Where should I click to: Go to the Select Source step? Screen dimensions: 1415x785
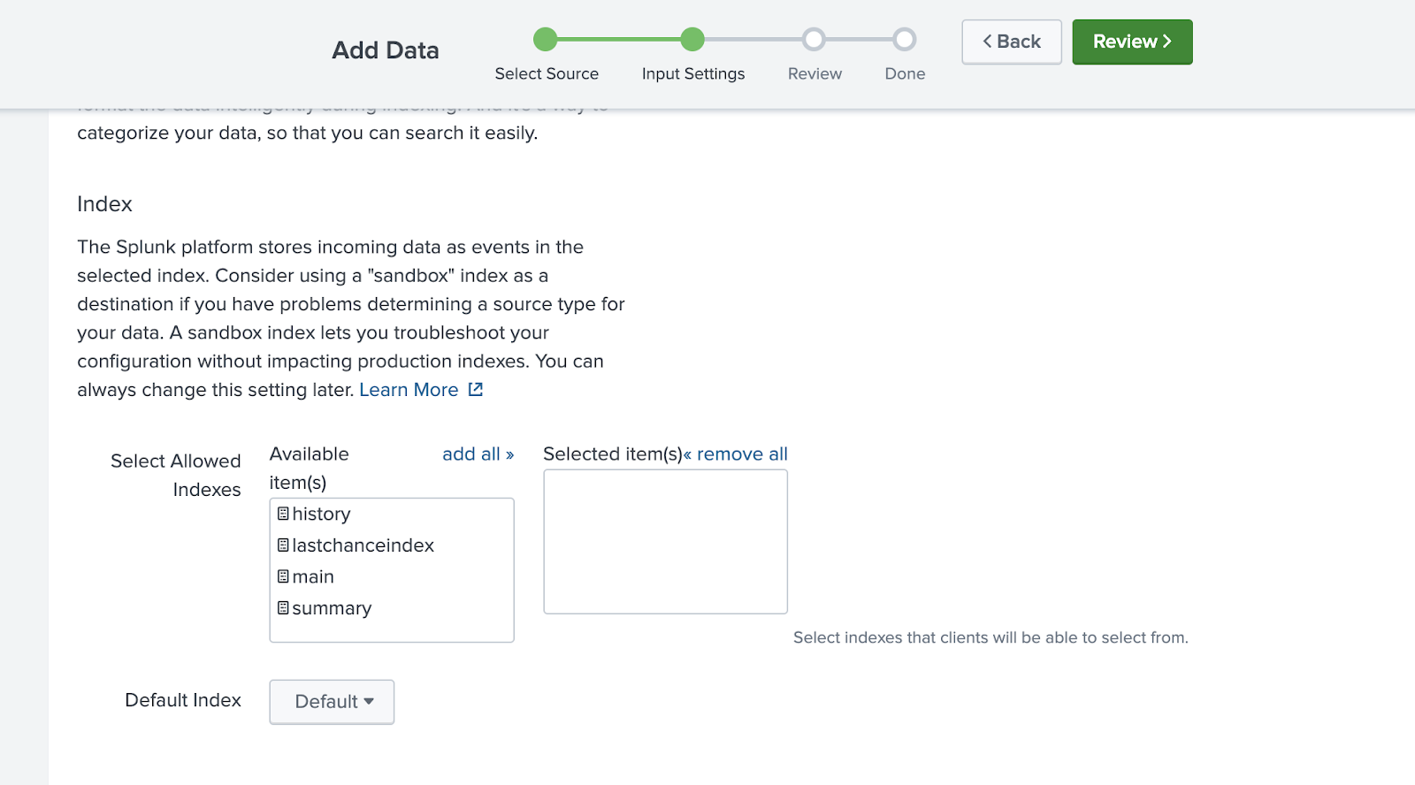tap(546, 40)
